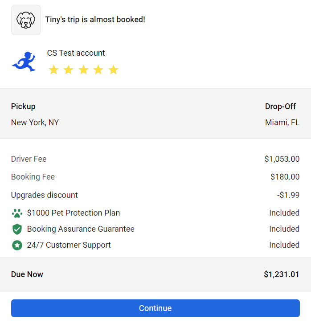Image resolution: width=311 pixels, height=323 pixels.
Task: Click the Due Now total $1,231.01
Action: (x=282, y=274)
